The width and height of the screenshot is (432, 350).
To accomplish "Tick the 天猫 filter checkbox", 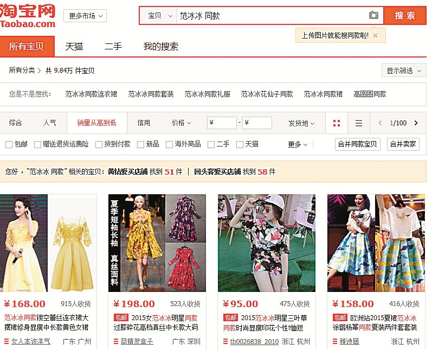I will [240, 144].
